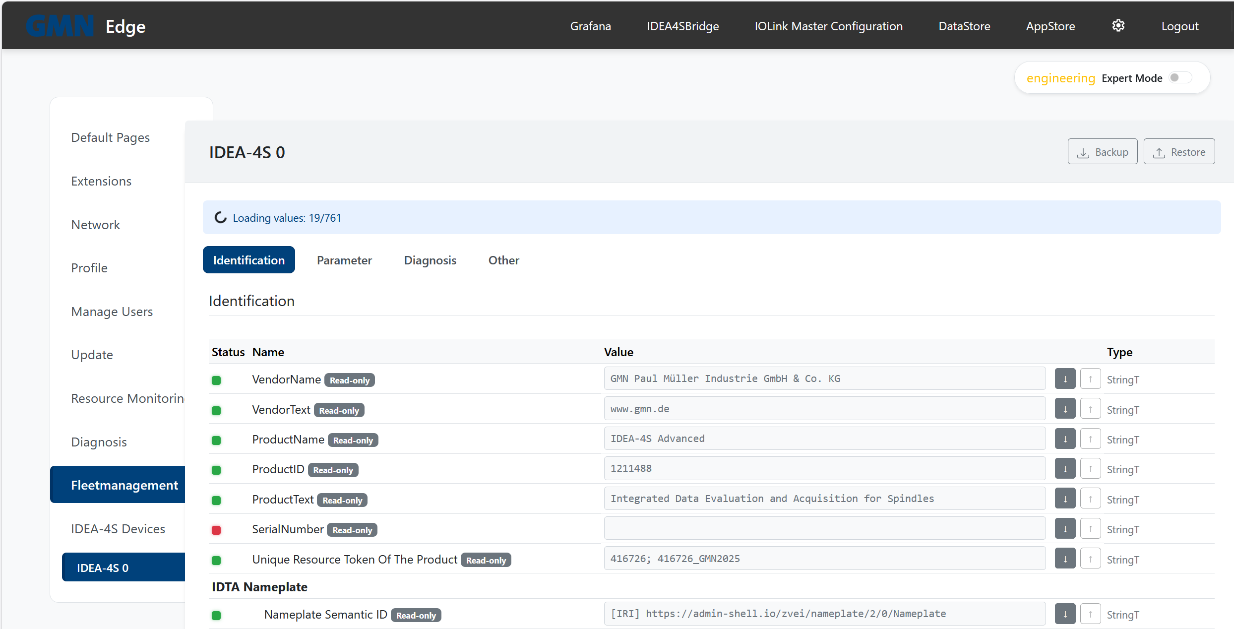The image size is (1234, 629).
Task: Select the Other tab
Action: pyautogui.click(x=503, y=260)
